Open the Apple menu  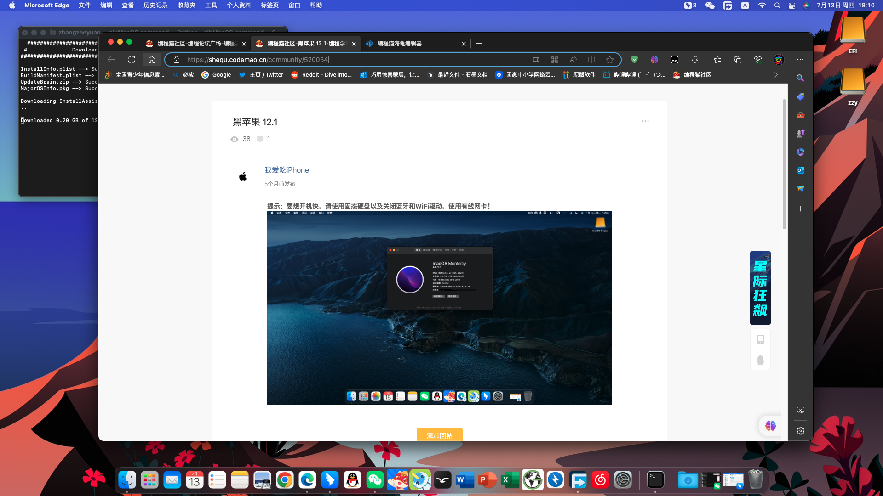point(12,6)
